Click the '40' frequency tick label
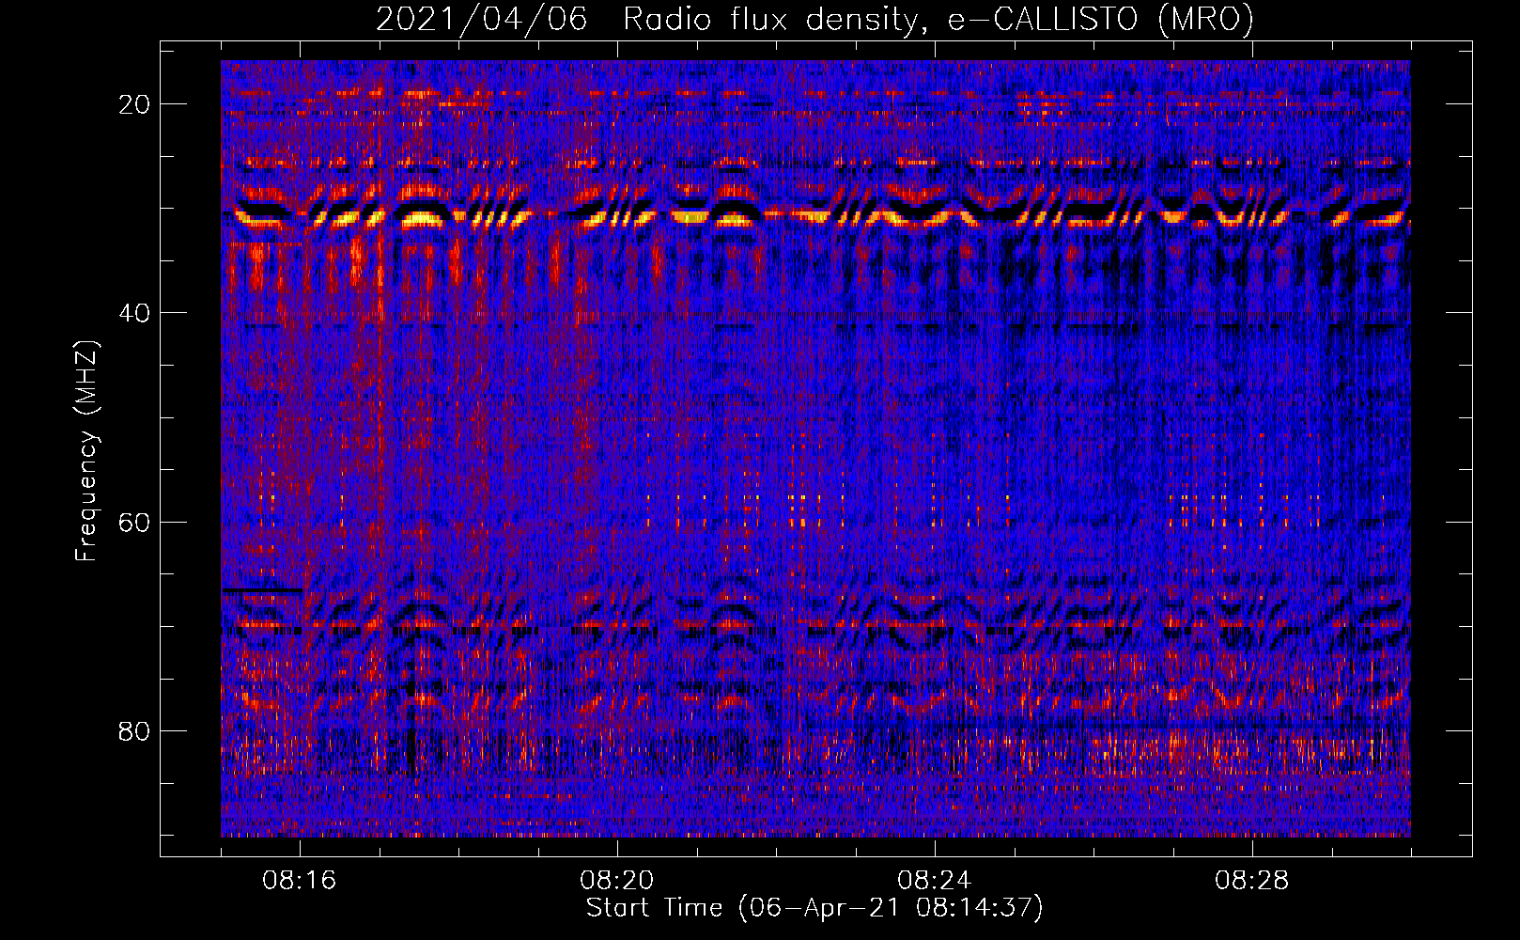 tap(134, 313)
